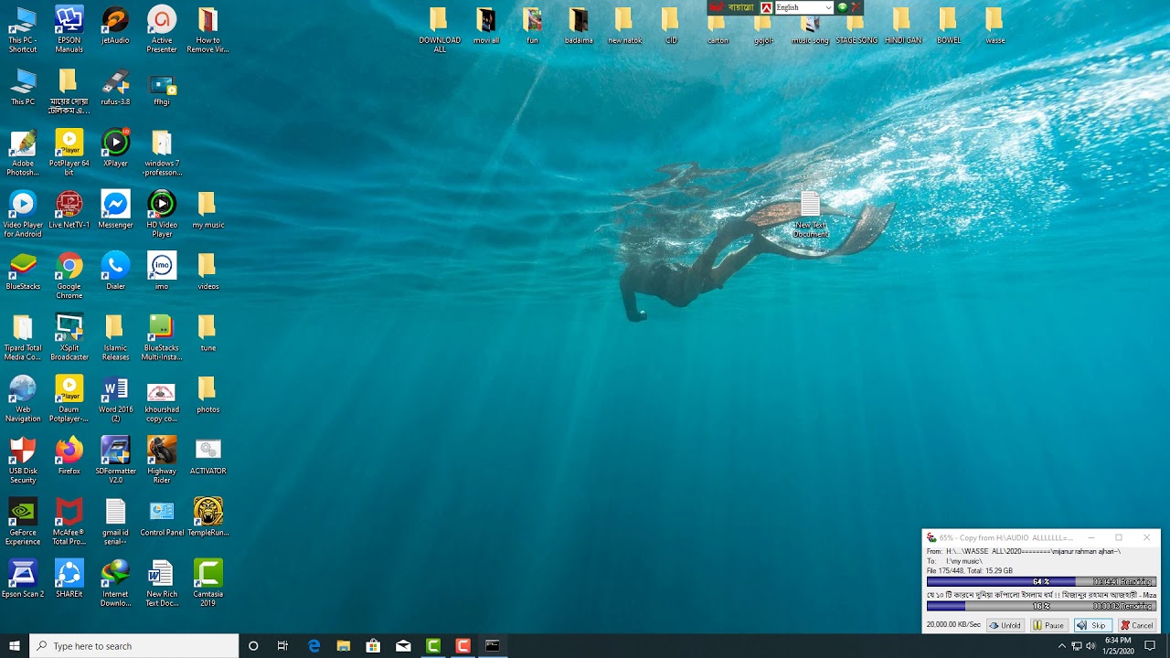This screenshot has height=658, width=1170.
Task: Click the Unfold button in copy dialog
Action: [1005, 625]
